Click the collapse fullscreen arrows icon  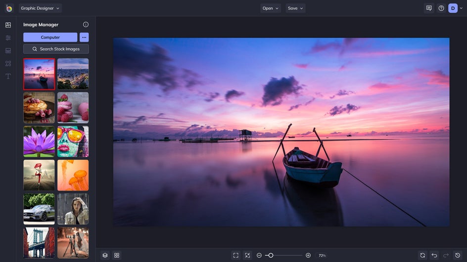point(247,255)
